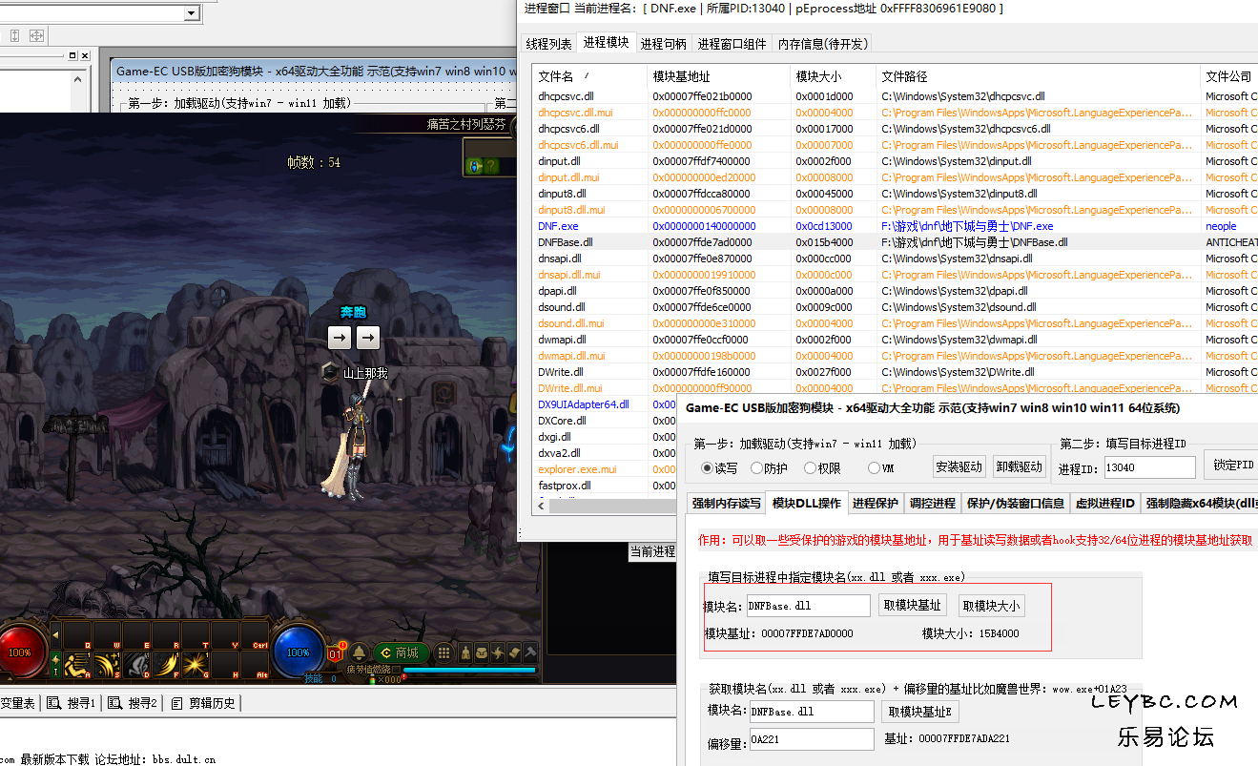The height and width of the screenshot is (766, 1258).
Task: Click the center-align toolbar icon in IDE
Action: point(36,35)
